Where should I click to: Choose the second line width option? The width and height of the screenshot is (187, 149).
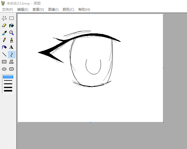click(8, 80)
